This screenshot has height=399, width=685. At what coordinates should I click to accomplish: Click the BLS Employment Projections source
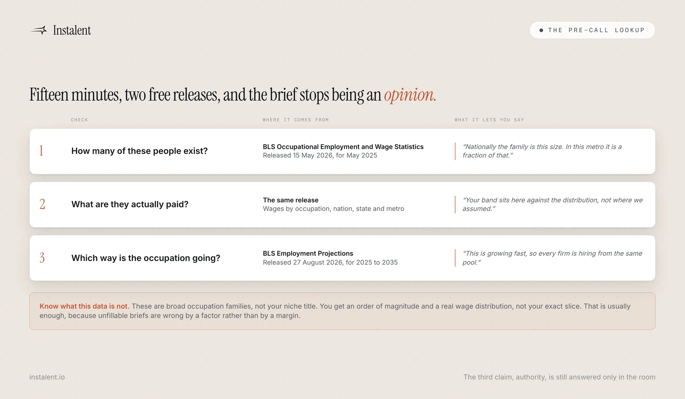pos(308,253)
